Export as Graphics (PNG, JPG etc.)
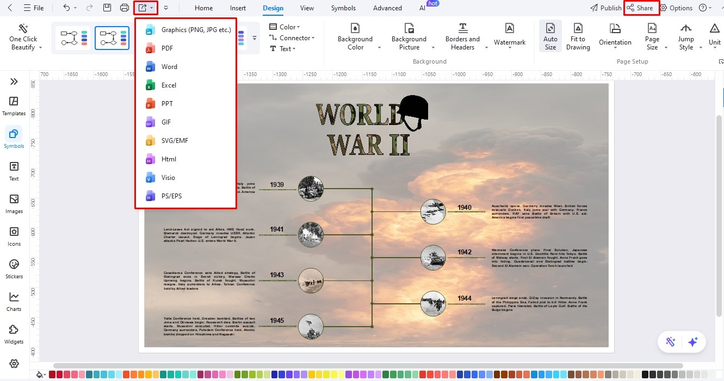Viewport: 724px width, 381px height. pos(185,30)
